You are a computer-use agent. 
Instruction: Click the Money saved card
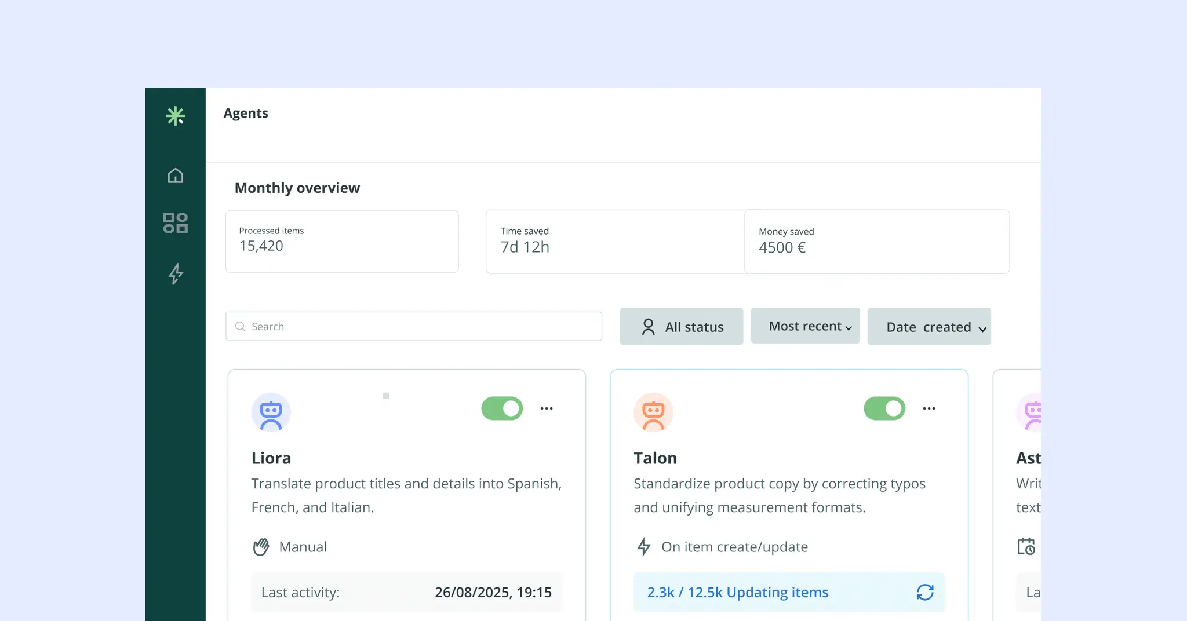tap(877, 242)
